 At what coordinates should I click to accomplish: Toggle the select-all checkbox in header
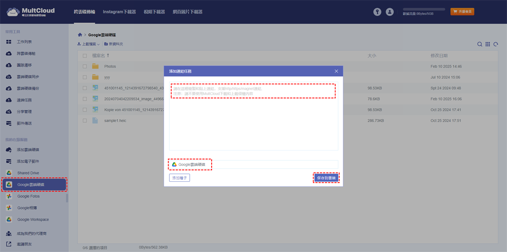(84, 55)
